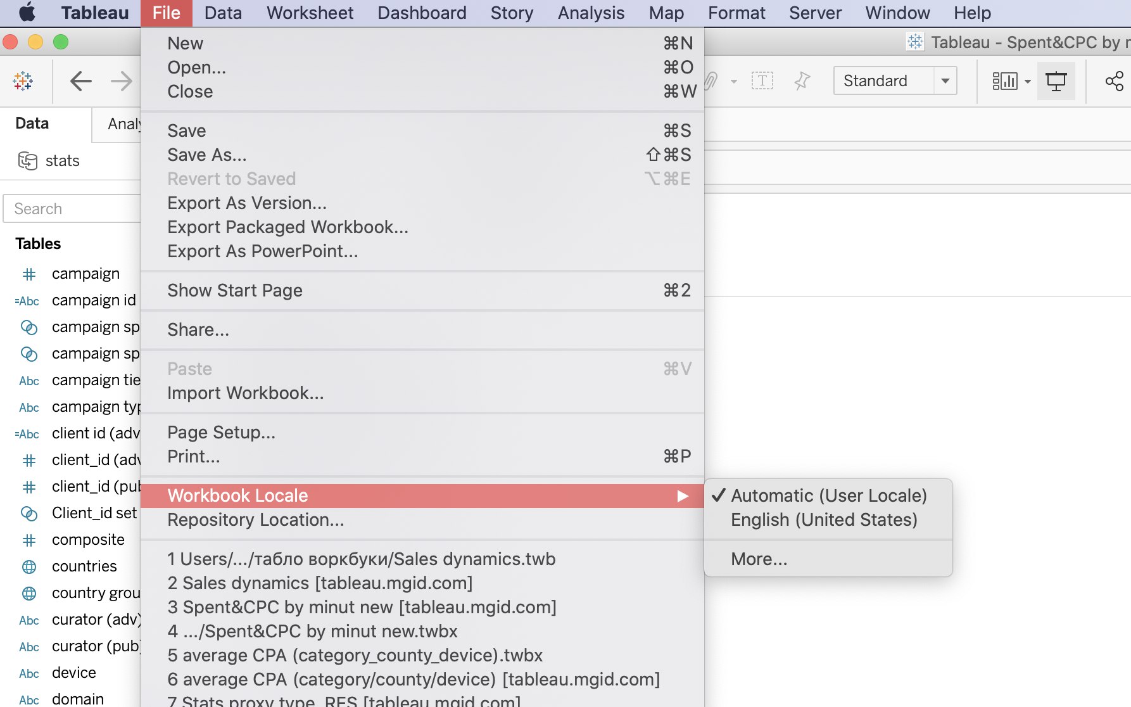
Task: Select Automatic (User Locale) option
Action: coord(828,495)
